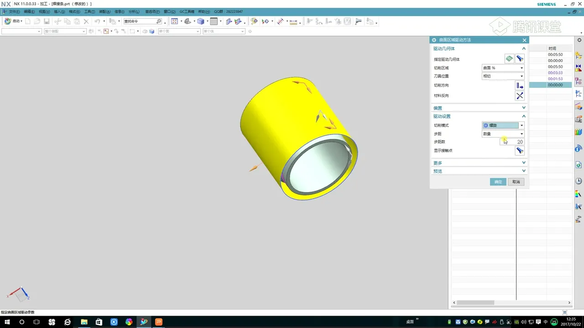Click the display drive geometry flashlight icon
584x328 pixels.
point(520,59)
